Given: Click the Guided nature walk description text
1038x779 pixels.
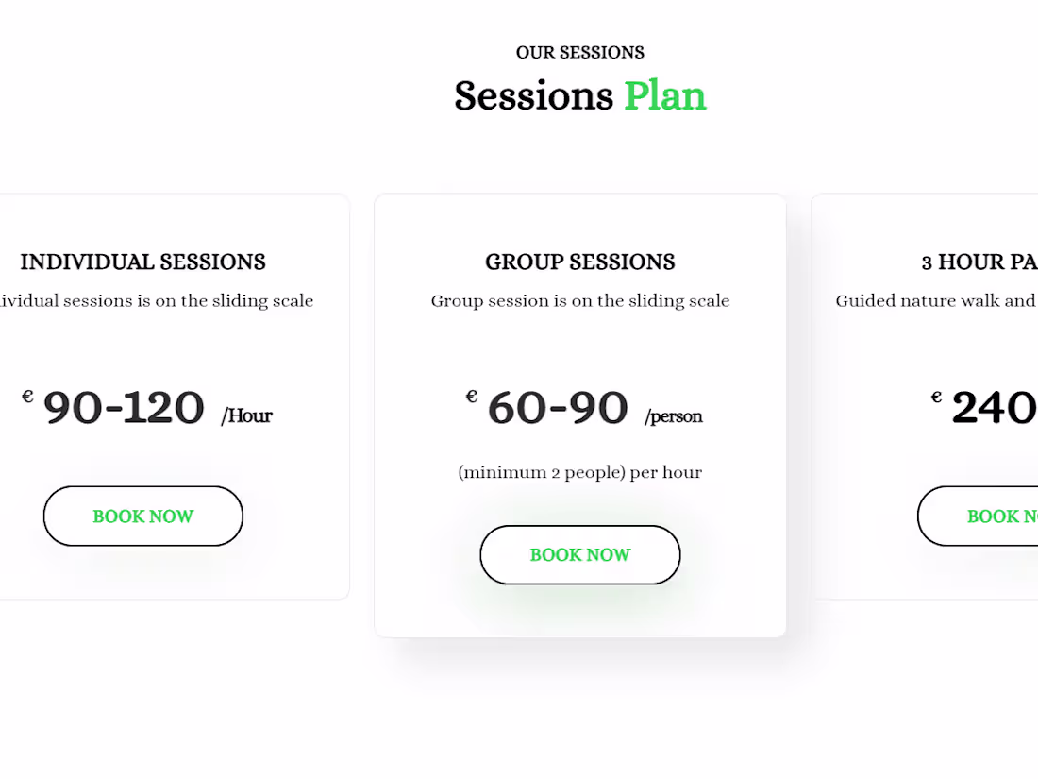Looking at the screenshot, I should (x=936, y=301).
